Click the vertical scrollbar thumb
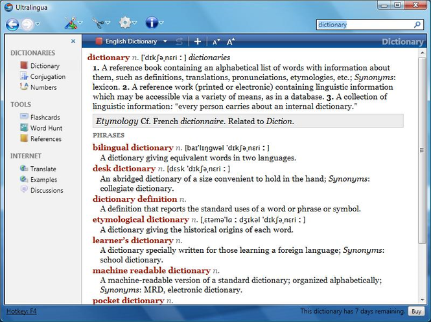Screen dimensions: 431x322 [422, 150]
